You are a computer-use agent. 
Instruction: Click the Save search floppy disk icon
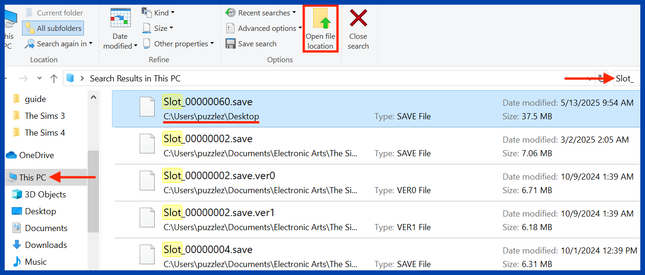click(x=231, y=43)
